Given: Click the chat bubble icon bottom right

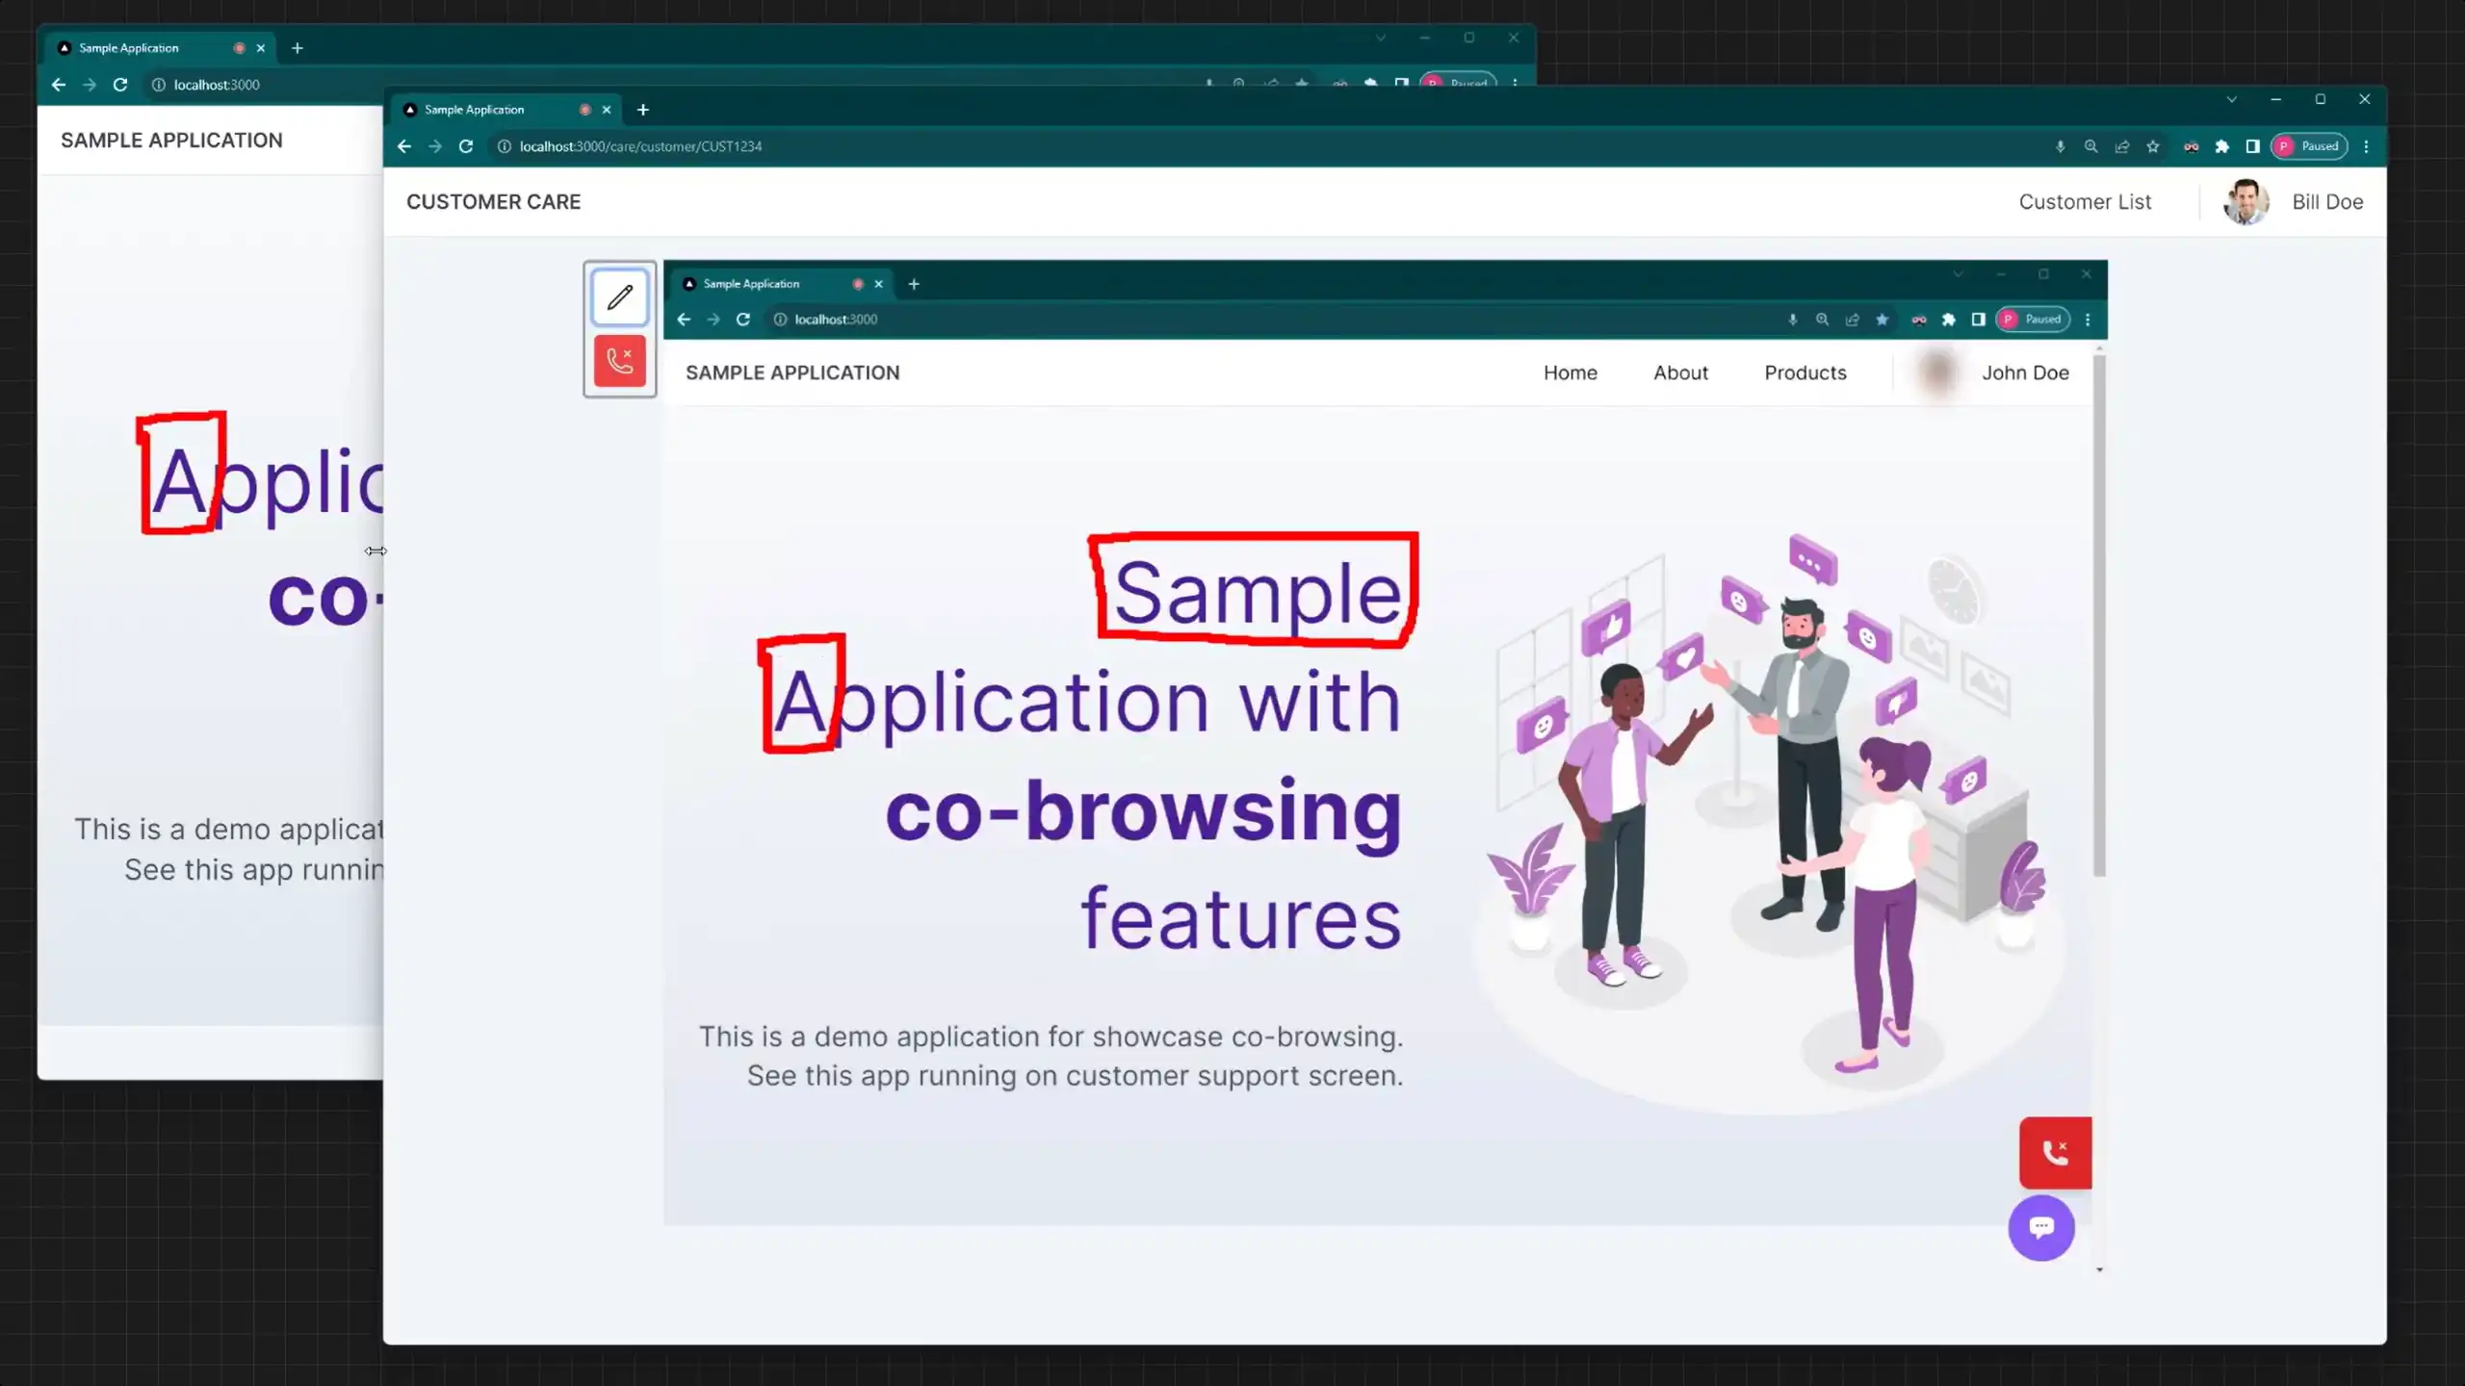Looking at the screenshot, I should point(2043,1228).
